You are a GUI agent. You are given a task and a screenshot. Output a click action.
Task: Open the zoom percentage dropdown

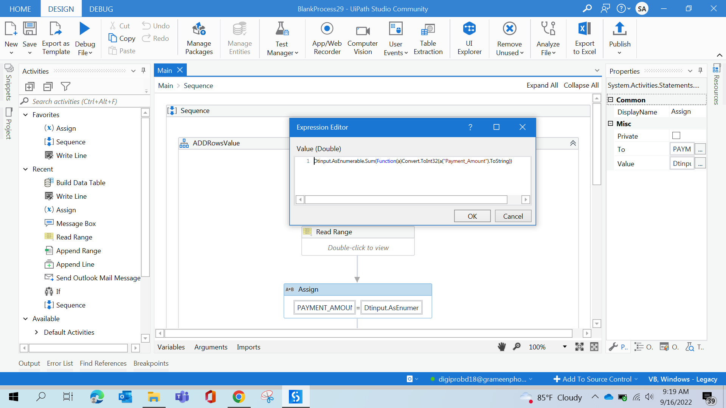click(x=565, y=347)
